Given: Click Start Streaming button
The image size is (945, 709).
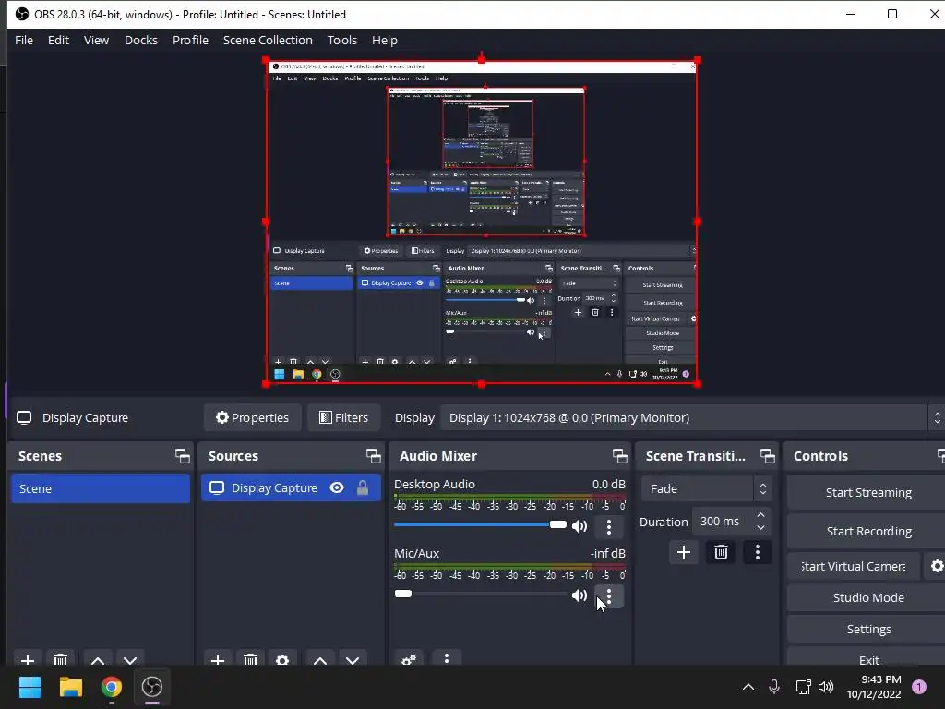Looking at the screenshot, I should click(x=867, y=493).
